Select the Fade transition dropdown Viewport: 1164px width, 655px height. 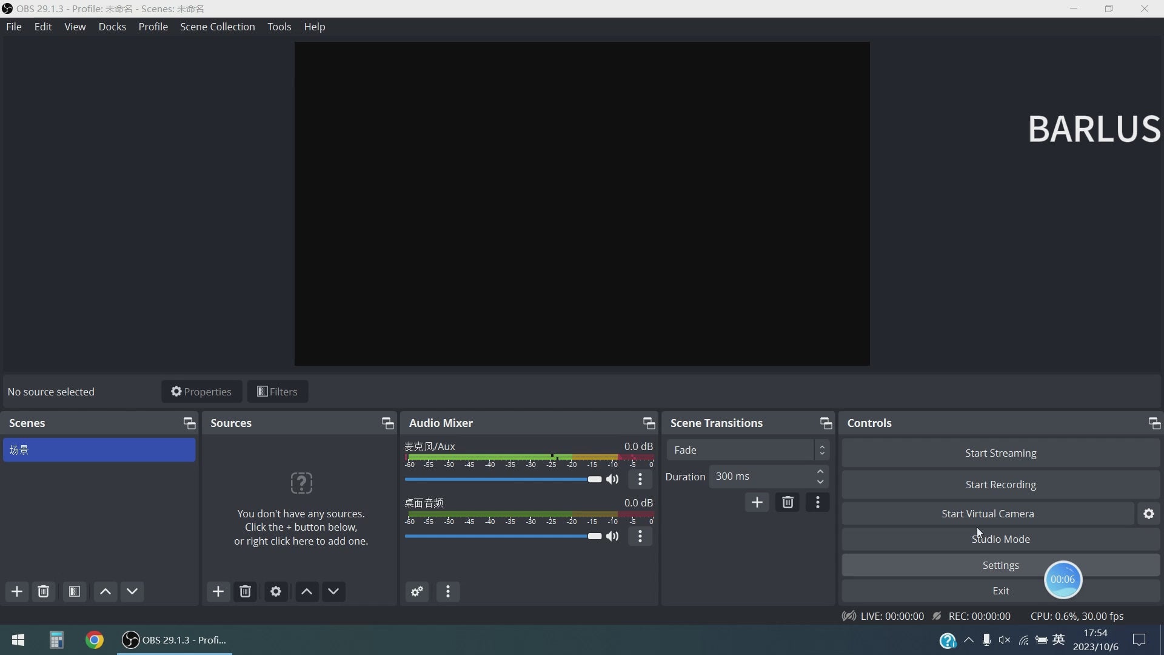tap(743, 449)
